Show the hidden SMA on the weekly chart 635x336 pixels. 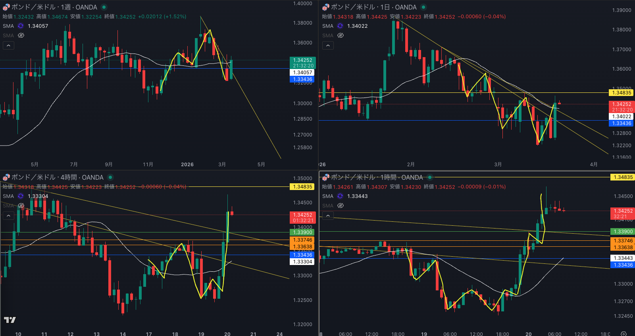[21, 35]
